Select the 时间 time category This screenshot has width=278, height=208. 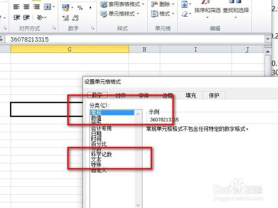112,139
